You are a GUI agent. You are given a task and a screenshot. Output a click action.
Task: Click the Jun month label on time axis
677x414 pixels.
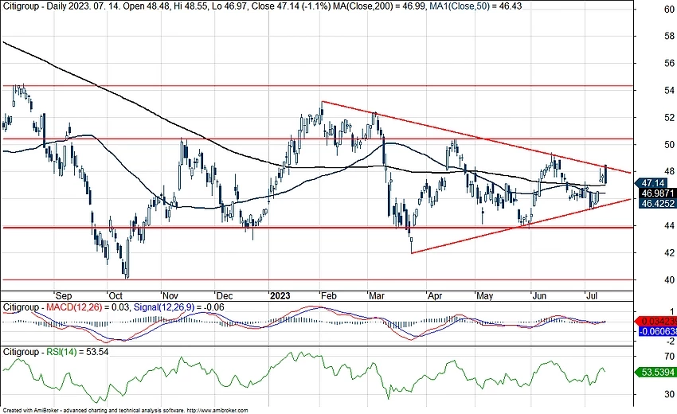tap(539, 296)
